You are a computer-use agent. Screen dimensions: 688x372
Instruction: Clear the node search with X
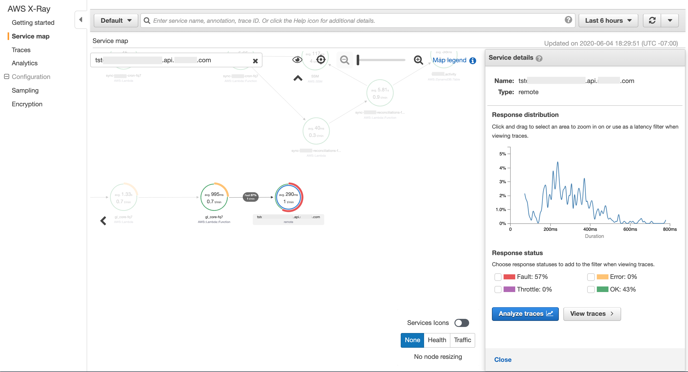click(255, 61)
